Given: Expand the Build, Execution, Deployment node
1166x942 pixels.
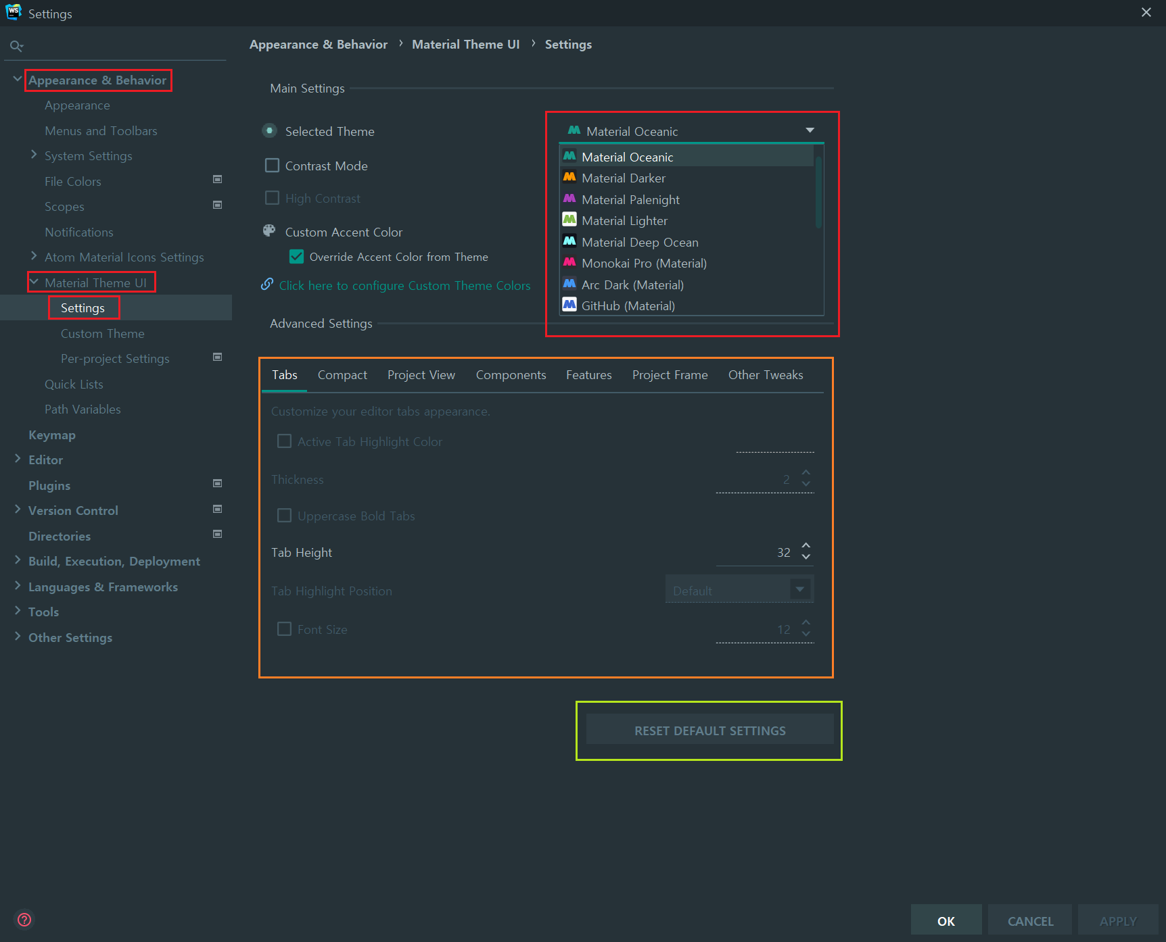Looking at the screenshot, I should pos(18,560).
